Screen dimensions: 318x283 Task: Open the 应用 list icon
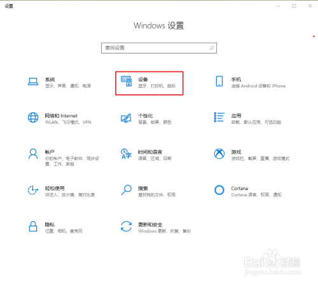[x=219, y=117]
